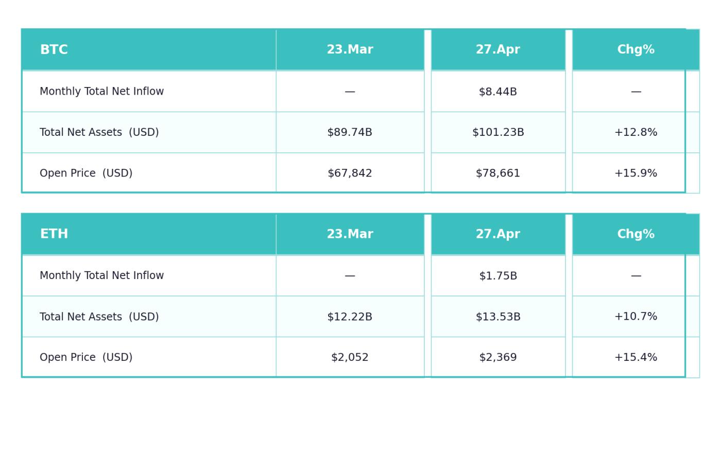
Task: Select the +15.9% change value
Action: (636, 173)
